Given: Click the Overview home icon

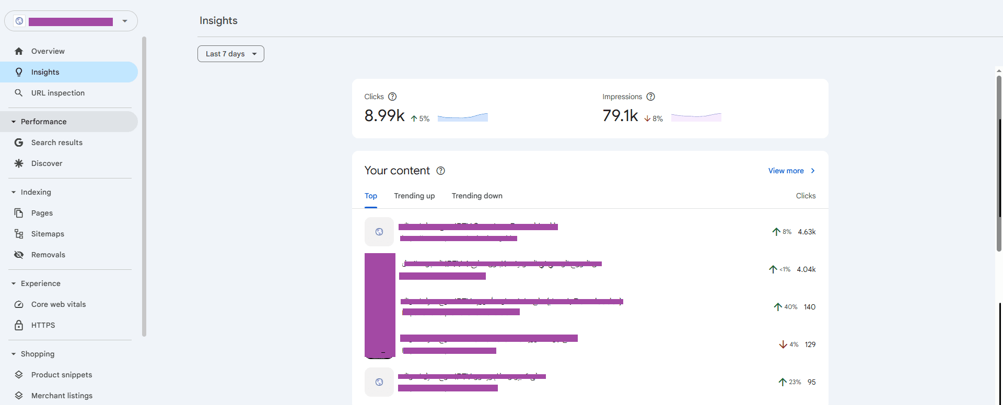Looking at the screenshot, I should click(19, 51).
